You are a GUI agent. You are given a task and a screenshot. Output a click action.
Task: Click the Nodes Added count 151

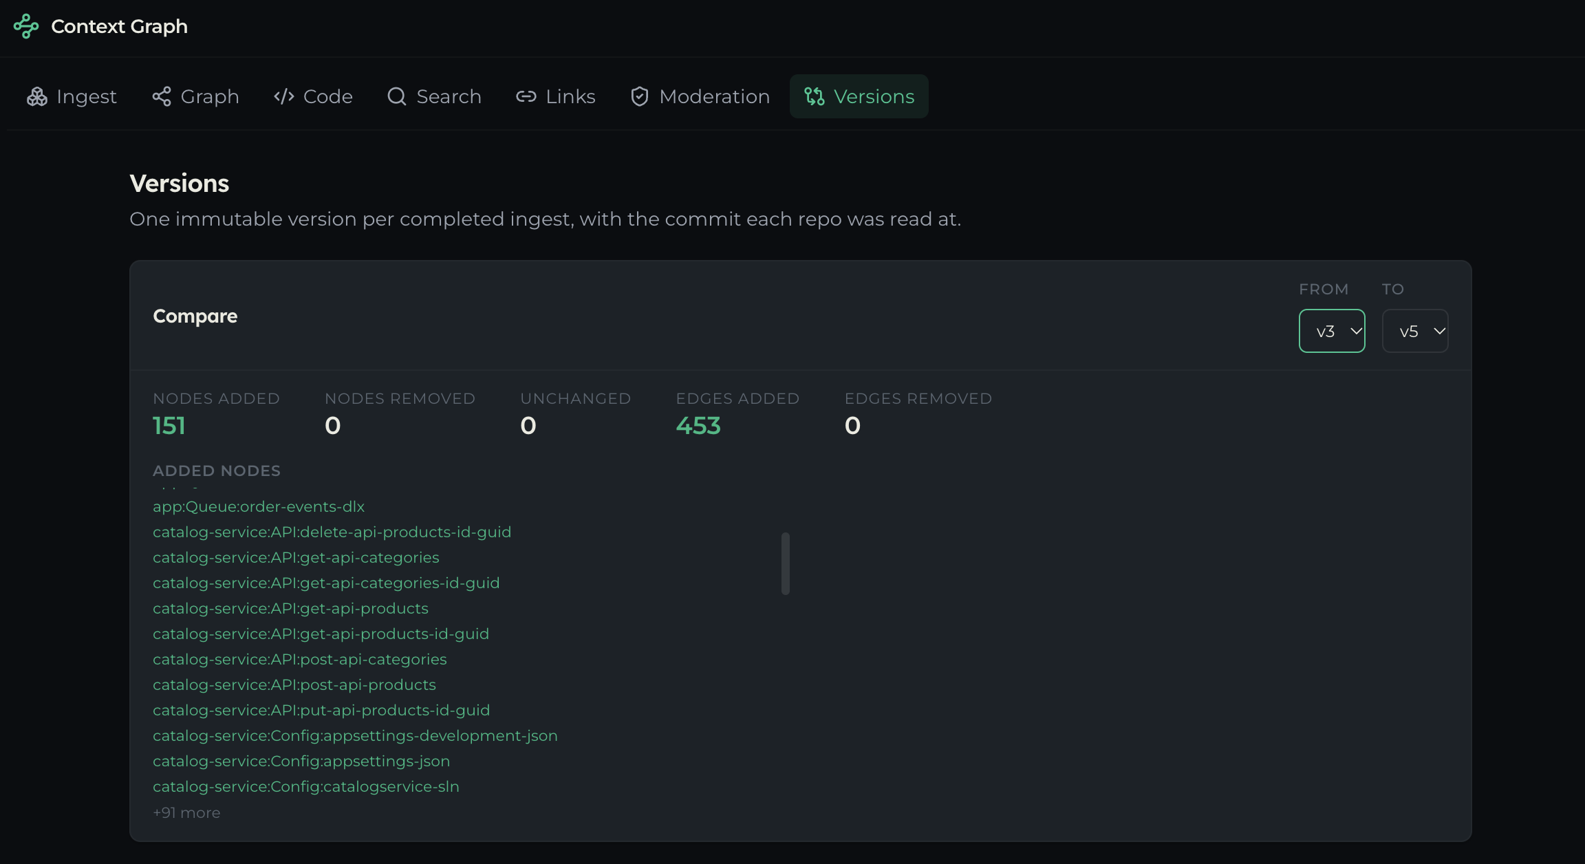(169, 426)
